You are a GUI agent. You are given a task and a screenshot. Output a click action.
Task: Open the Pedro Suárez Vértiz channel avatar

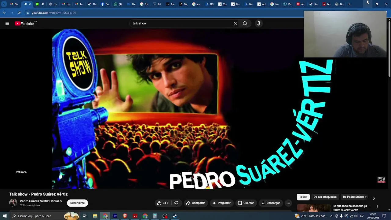(x=13, y=203)
